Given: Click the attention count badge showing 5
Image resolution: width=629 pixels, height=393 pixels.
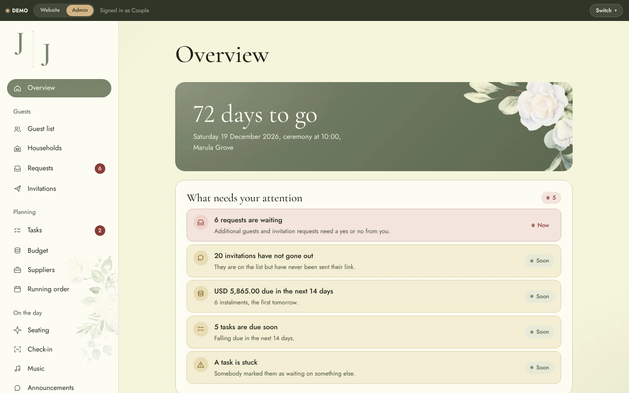Looking at the screenshot, I should [x=551, y=198].
